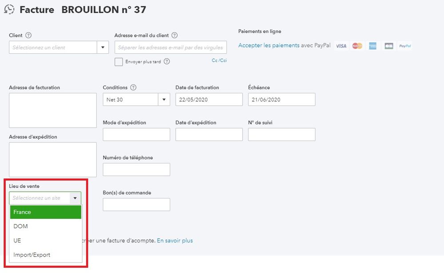Click the invoice history clock icon
Screen dimensions: 444x273
(9, 9)
